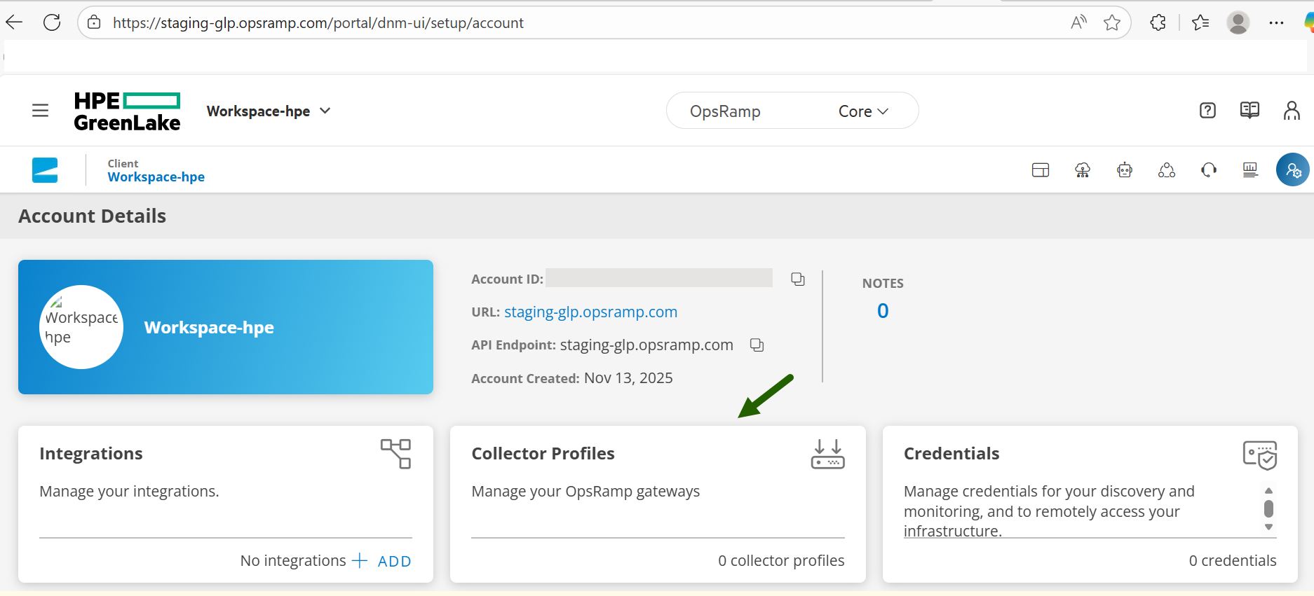
Task: Click the blue OpsRamp logo icon
Action: click(x=45, y=170)
